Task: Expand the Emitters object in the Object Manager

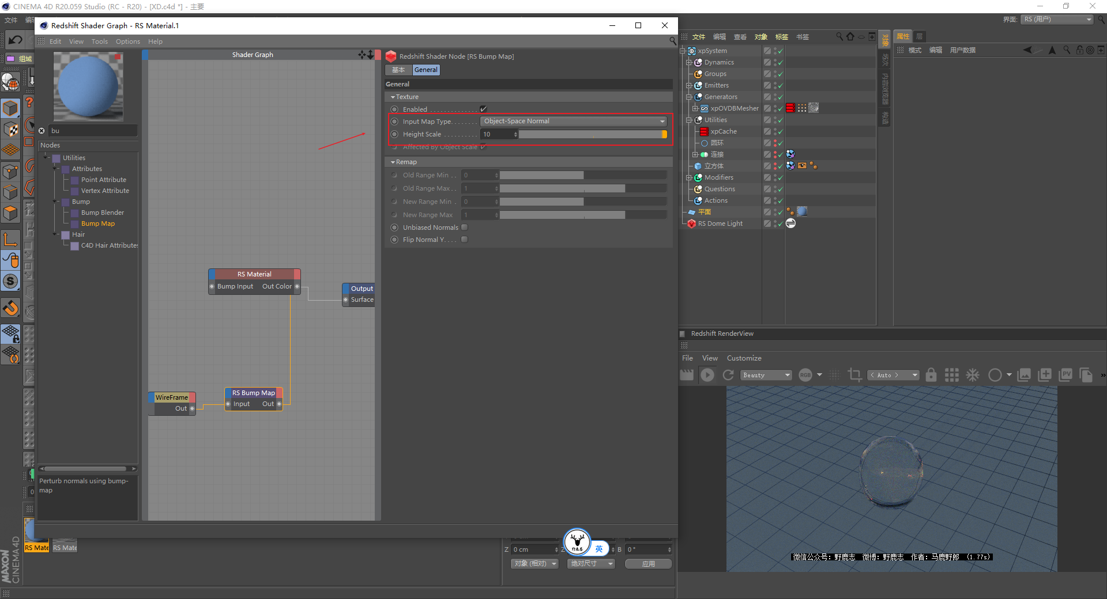Action: (688, 85)
